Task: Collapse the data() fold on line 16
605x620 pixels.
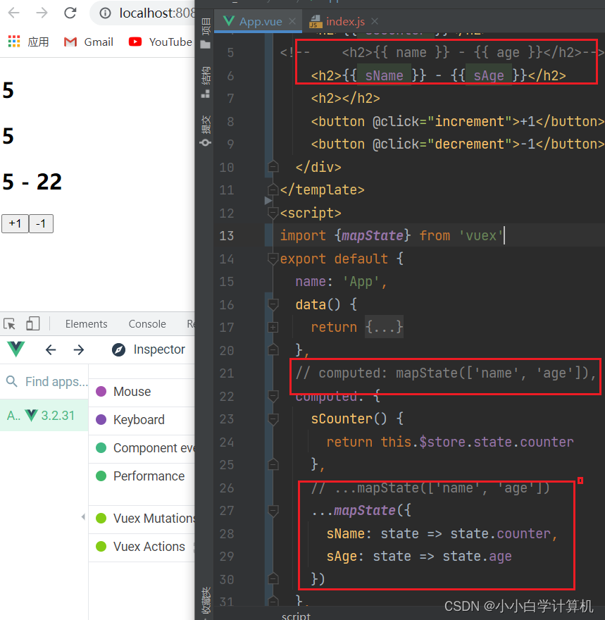Action: (273, 304)
